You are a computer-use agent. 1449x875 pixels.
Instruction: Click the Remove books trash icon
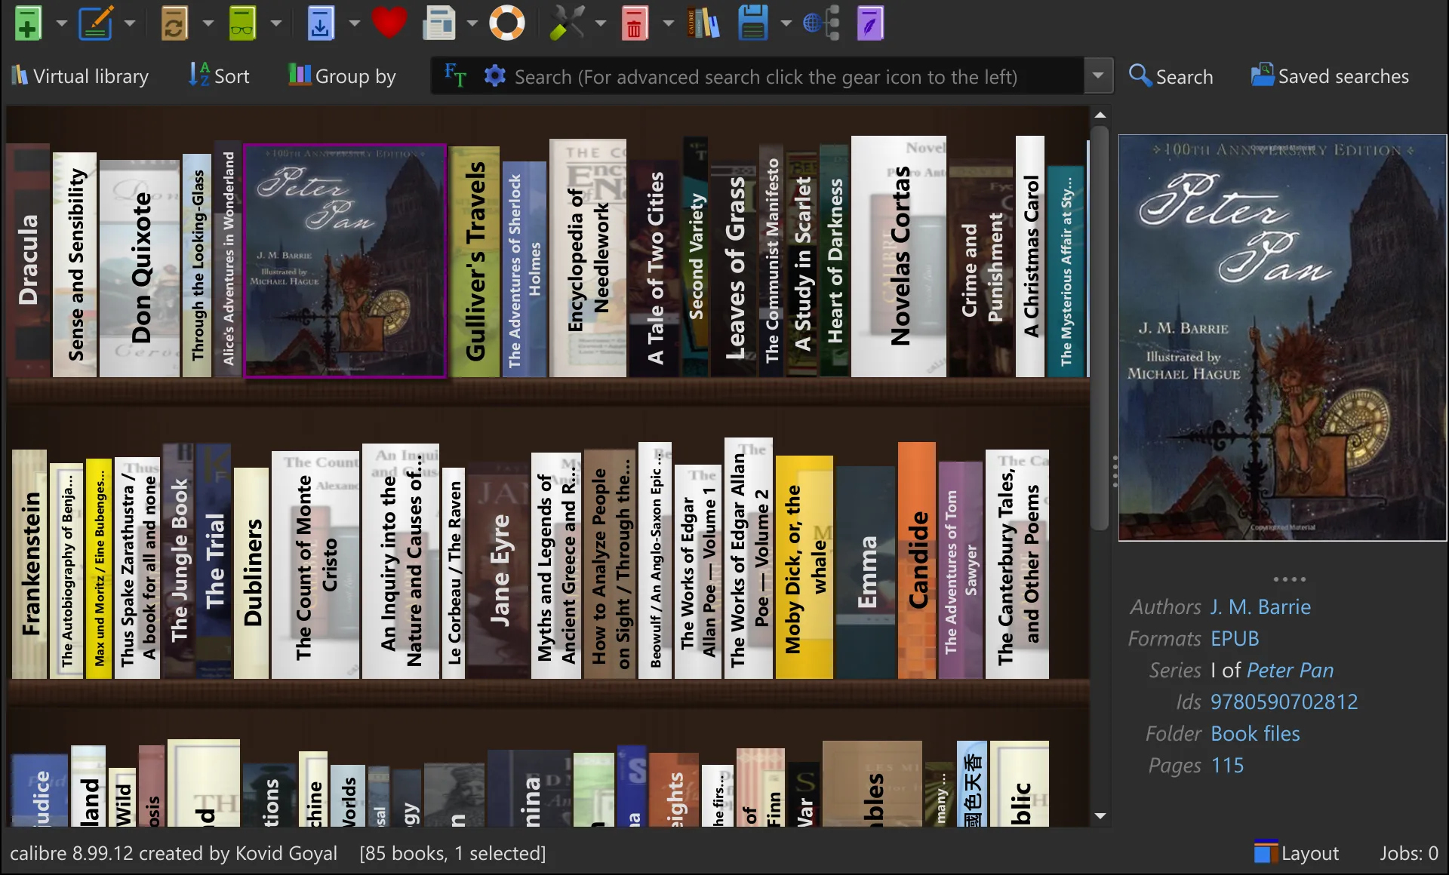pos(635,23)
